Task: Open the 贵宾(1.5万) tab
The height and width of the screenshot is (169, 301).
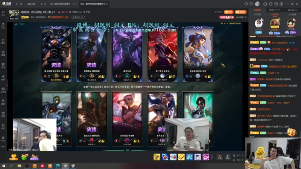Action: [x=275, y=10]
